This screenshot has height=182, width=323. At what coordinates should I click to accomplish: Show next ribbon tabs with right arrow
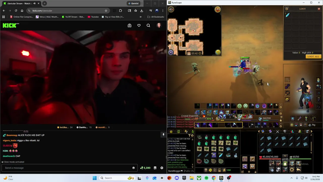click(311, 131)
